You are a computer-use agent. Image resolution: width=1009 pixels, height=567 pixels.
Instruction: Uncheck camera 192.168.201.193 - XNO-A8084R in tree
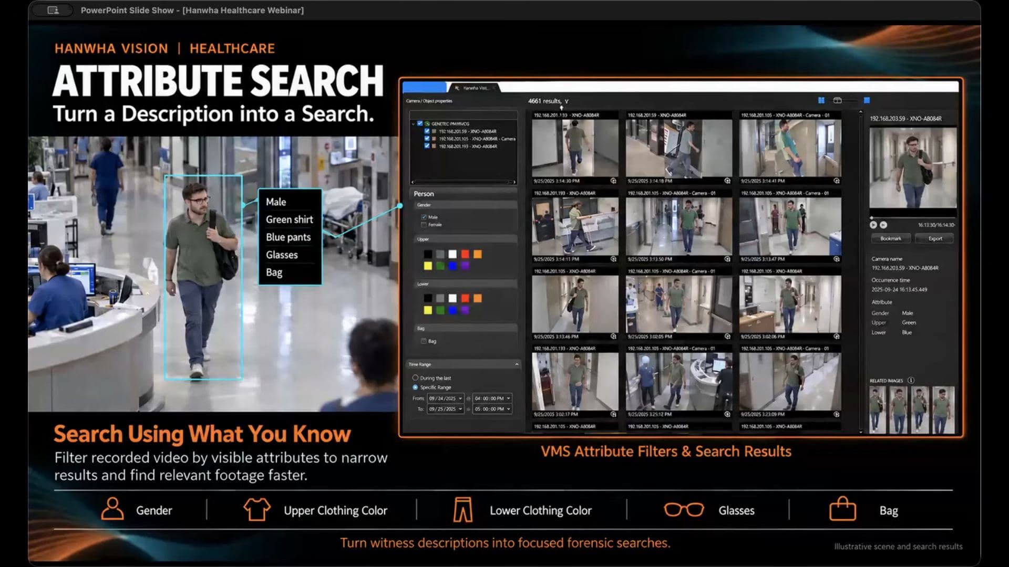pos(427,146)
